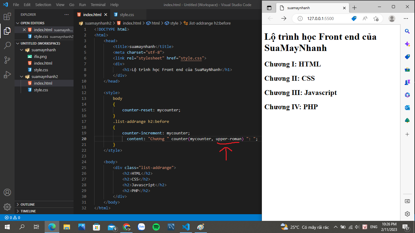
Task: Add a sidebar app with plus icon
Action: tap(407, 134)
